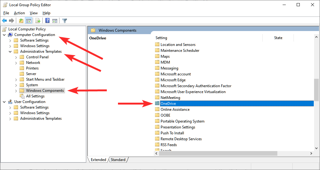Toggle Show/Hide Console Tree icon
This screenshot has width=320, height=170.
[x=28, y=20]
